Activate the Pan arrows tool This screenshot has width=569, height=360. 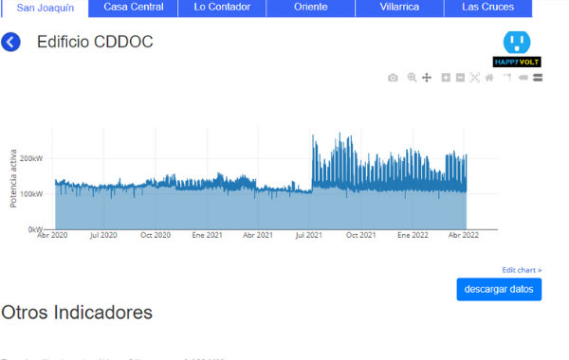[427, 78]
